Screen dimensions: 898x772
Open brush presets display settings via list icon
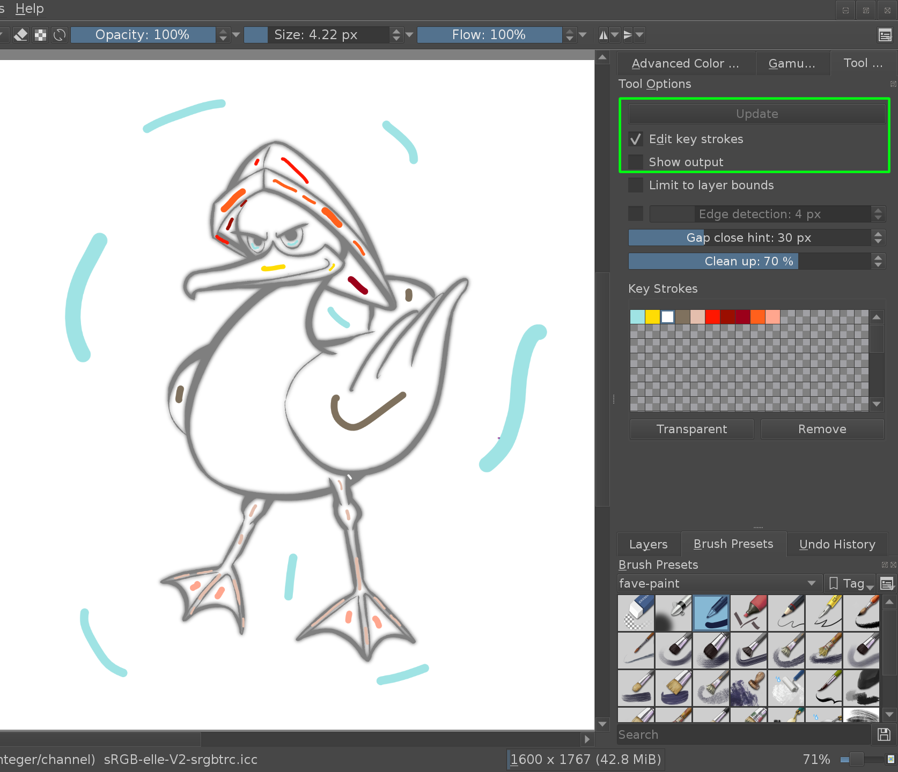tap(887, 583)
